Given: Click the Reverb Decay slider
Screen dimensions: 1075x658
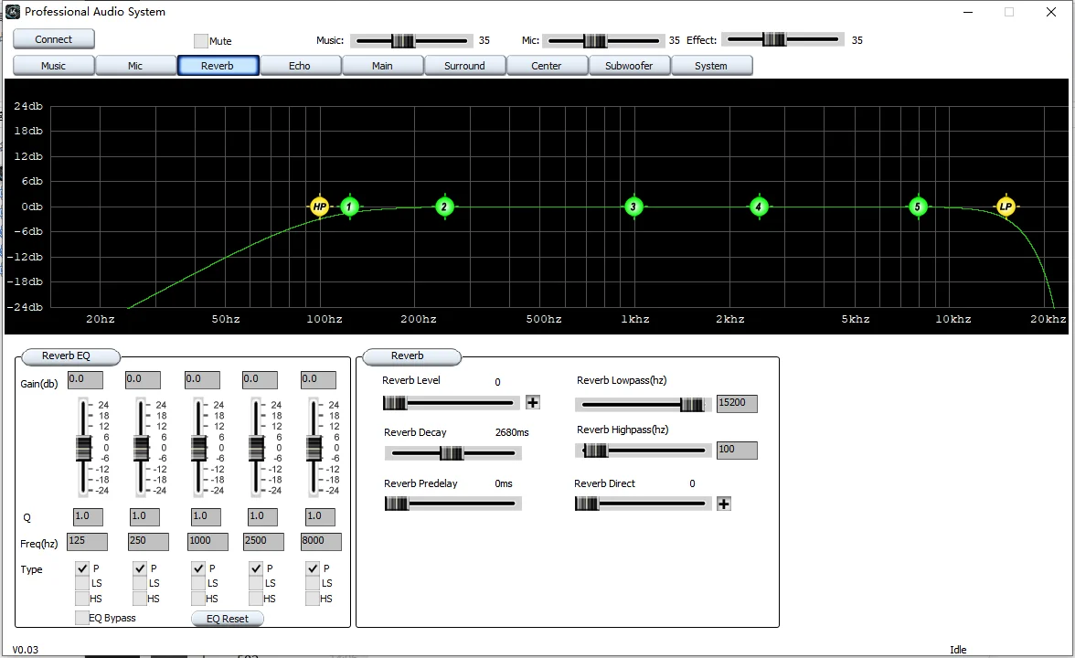Looking at the screenshot, I should coord(452,453).
